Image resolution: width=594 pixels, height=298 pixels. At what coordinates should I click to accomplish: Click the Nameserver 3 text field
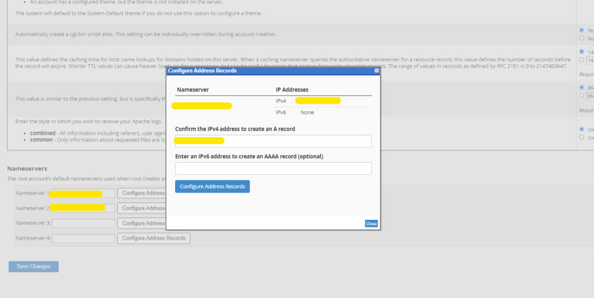tap(83, 223)
